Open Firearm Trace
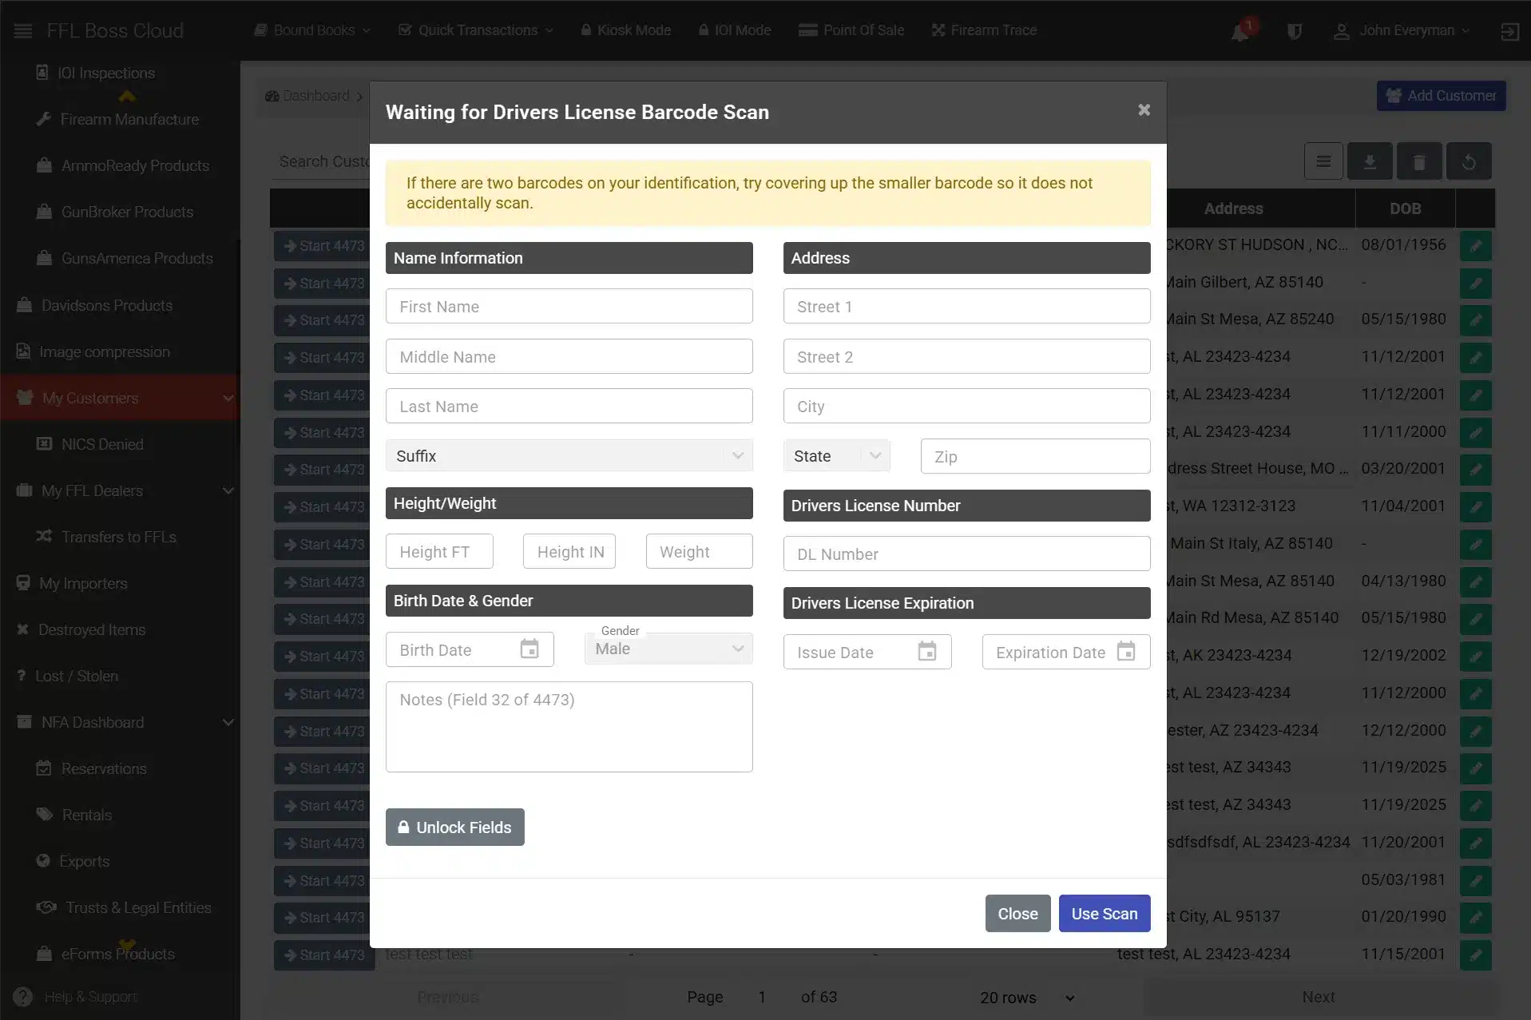 click(984, 30)
